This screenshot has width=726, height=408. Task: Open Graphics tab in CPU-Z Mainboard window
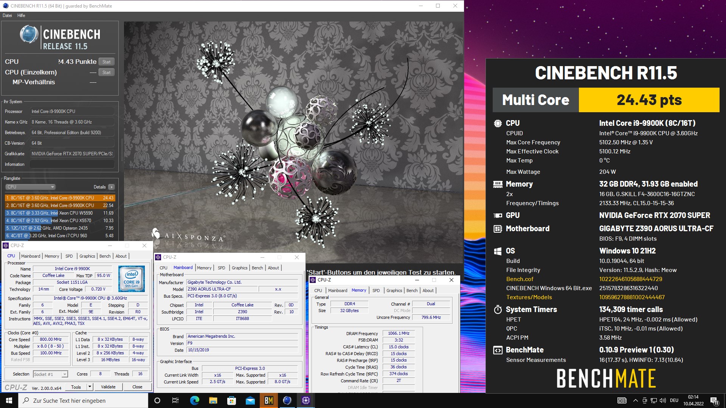click(x=239, y=268)
